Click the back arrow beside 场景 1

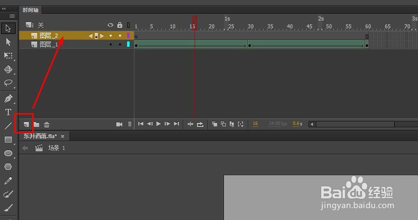click(25, 148)
